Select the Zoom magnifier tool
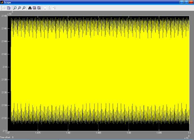This screenshot has width=194, height=140. pos(15,8)
